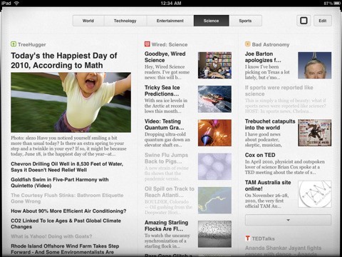Image resolution: width=342 pixels, height=257 pixels.
Task: Click the TreeHugger feed icon
Action: (14, 44)
